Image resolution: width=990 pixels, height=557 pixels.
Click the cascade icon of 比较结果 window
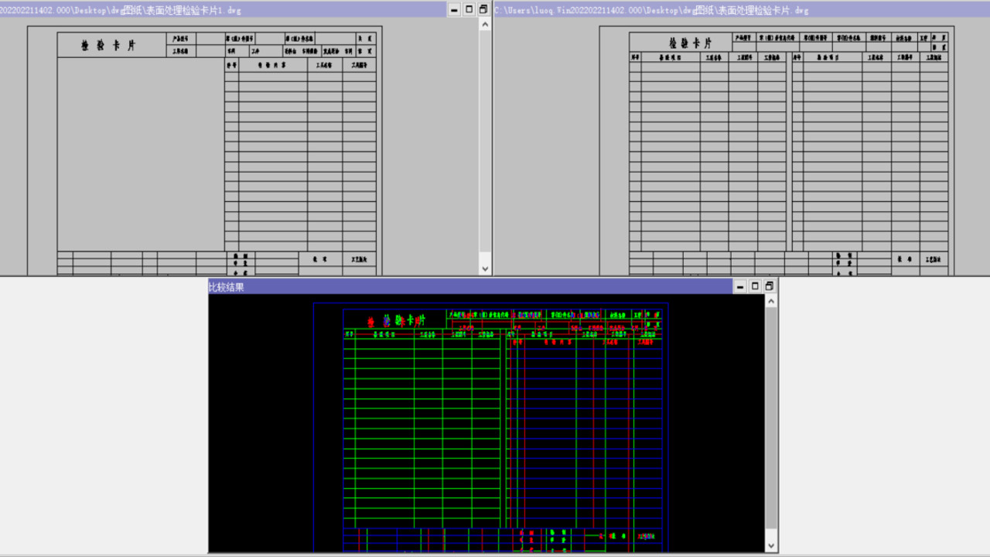pyautogui.click(x=770, y=286)
